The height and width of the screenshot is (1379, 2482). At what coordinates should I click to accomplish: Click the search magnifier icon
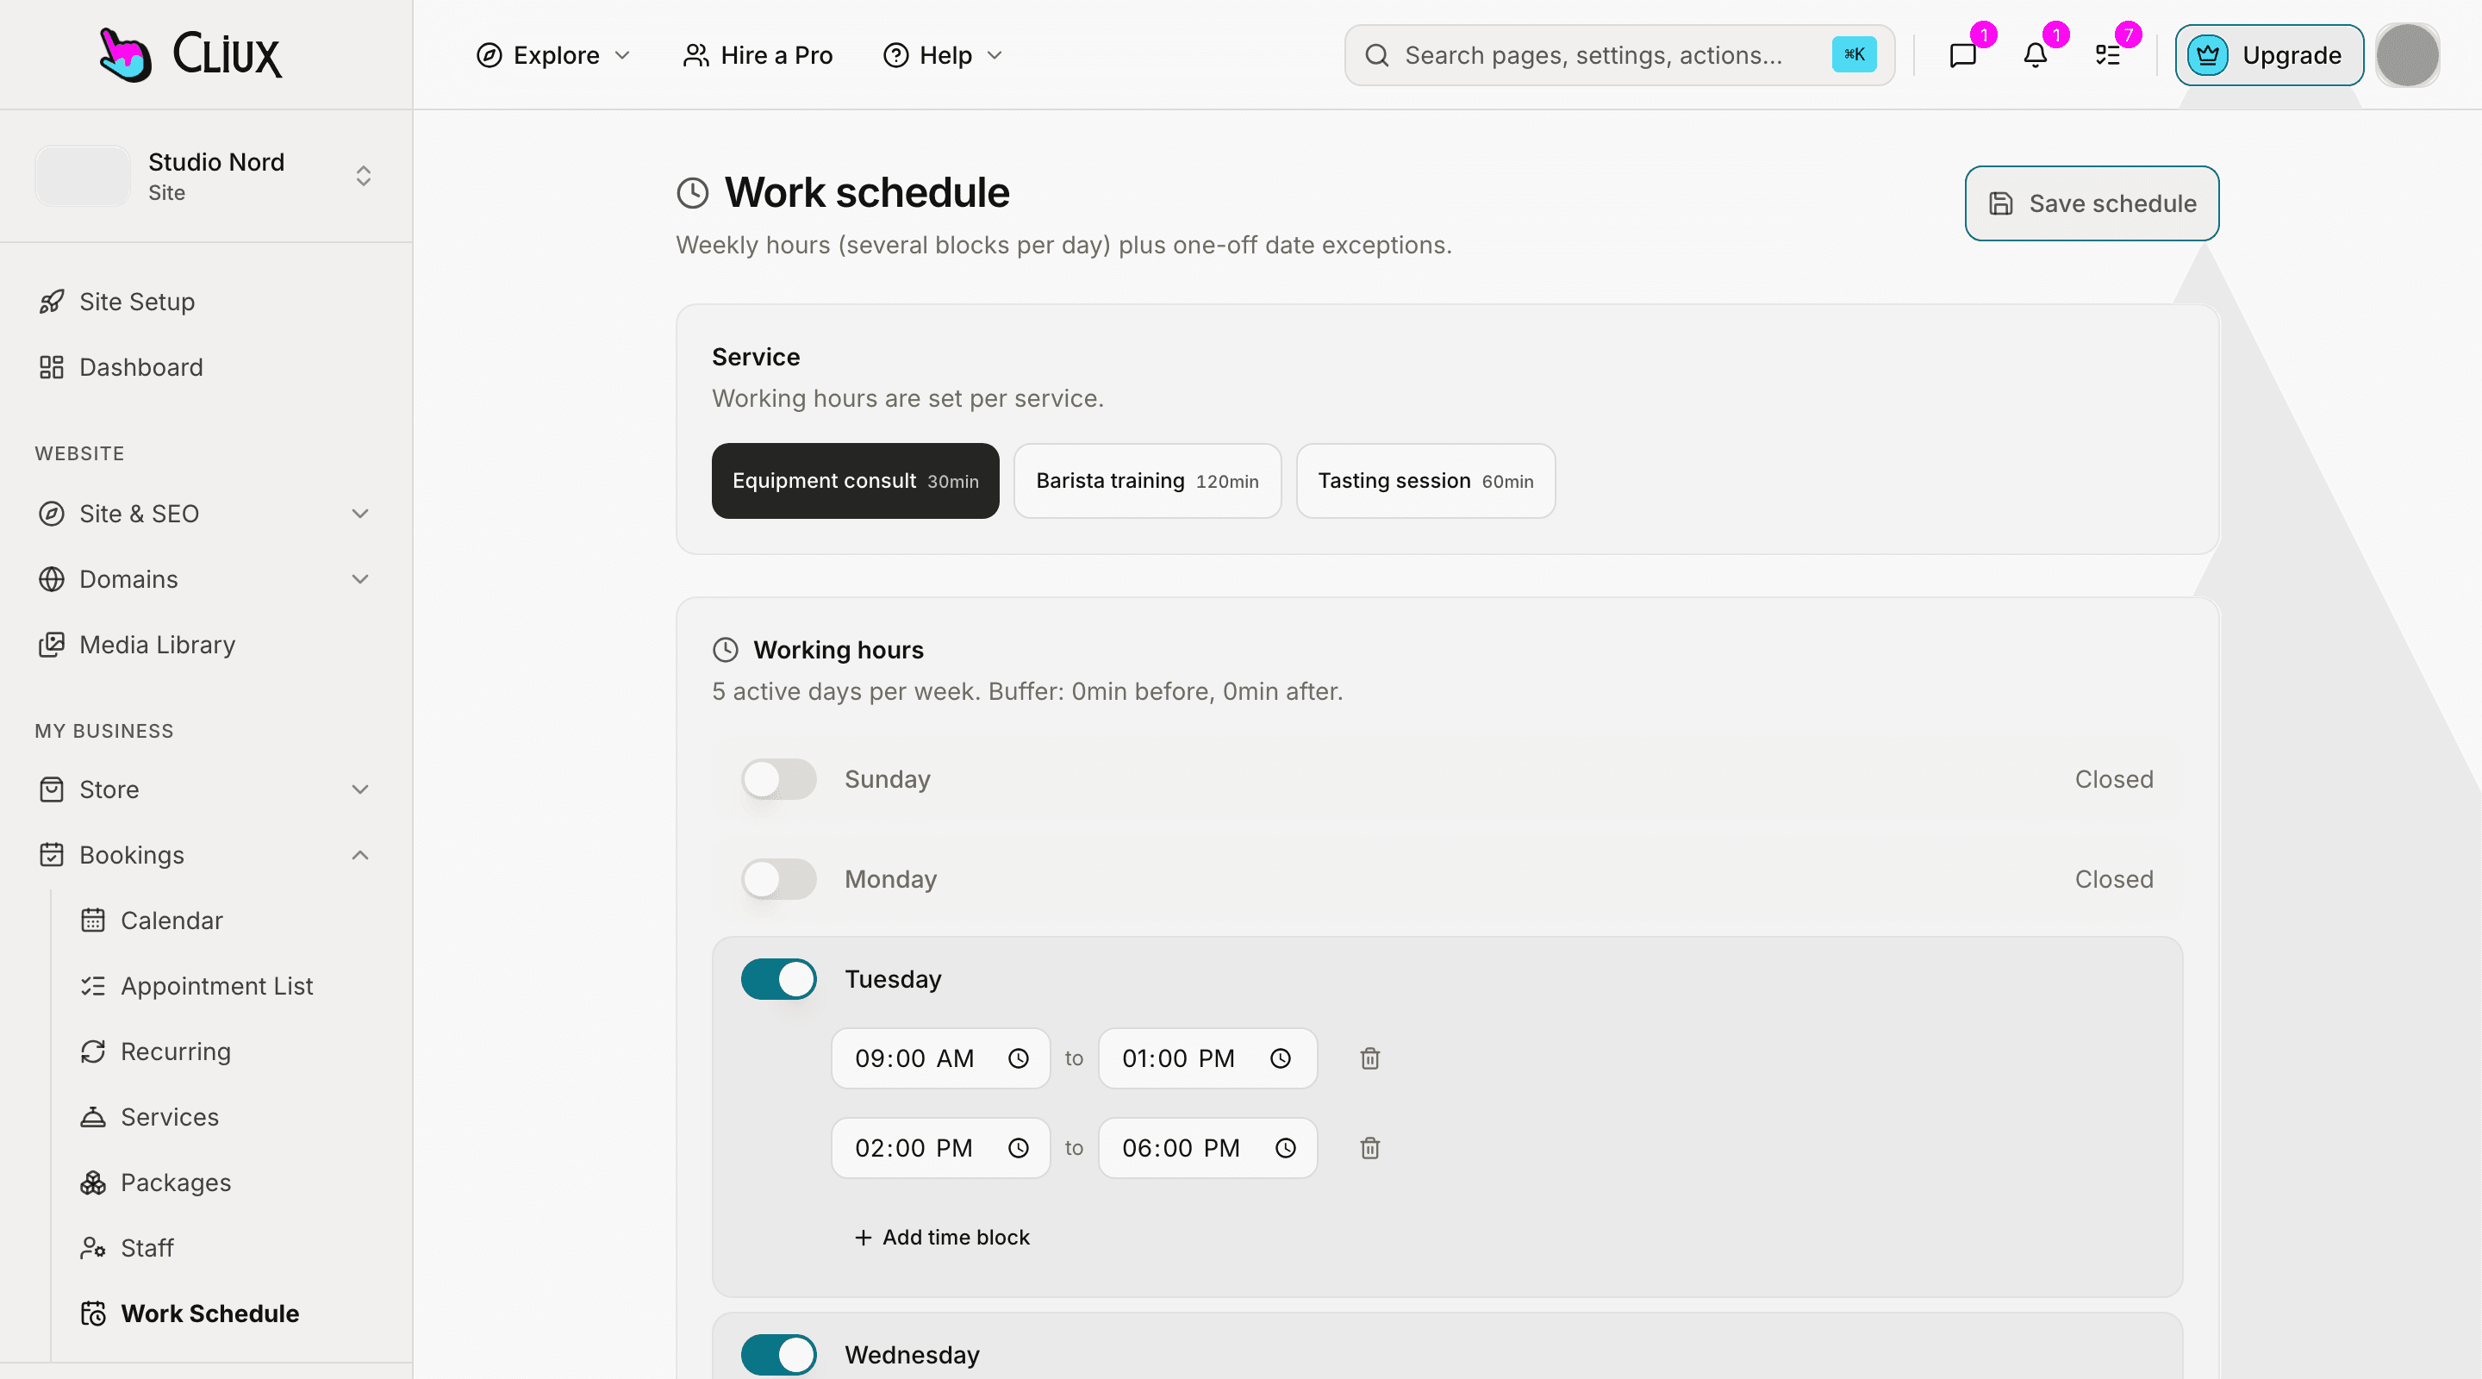[1377, 55]
